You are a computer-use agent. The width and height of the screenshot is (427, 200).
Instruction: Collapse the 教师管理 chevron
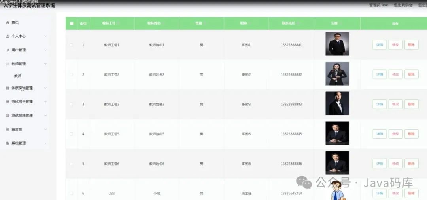click(x=45, y=64)
